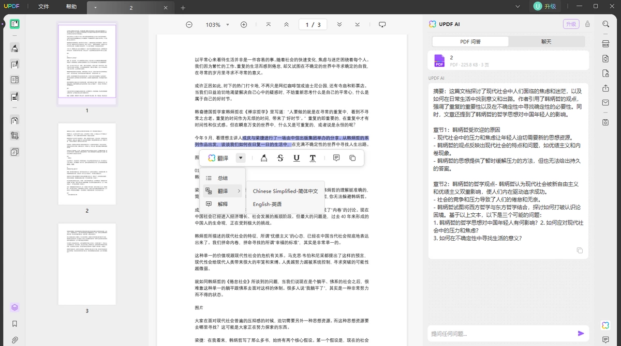Apply squiggly underline to the selected text
Viewport: 621px width, 346px height.
click(x=313, y=158)
